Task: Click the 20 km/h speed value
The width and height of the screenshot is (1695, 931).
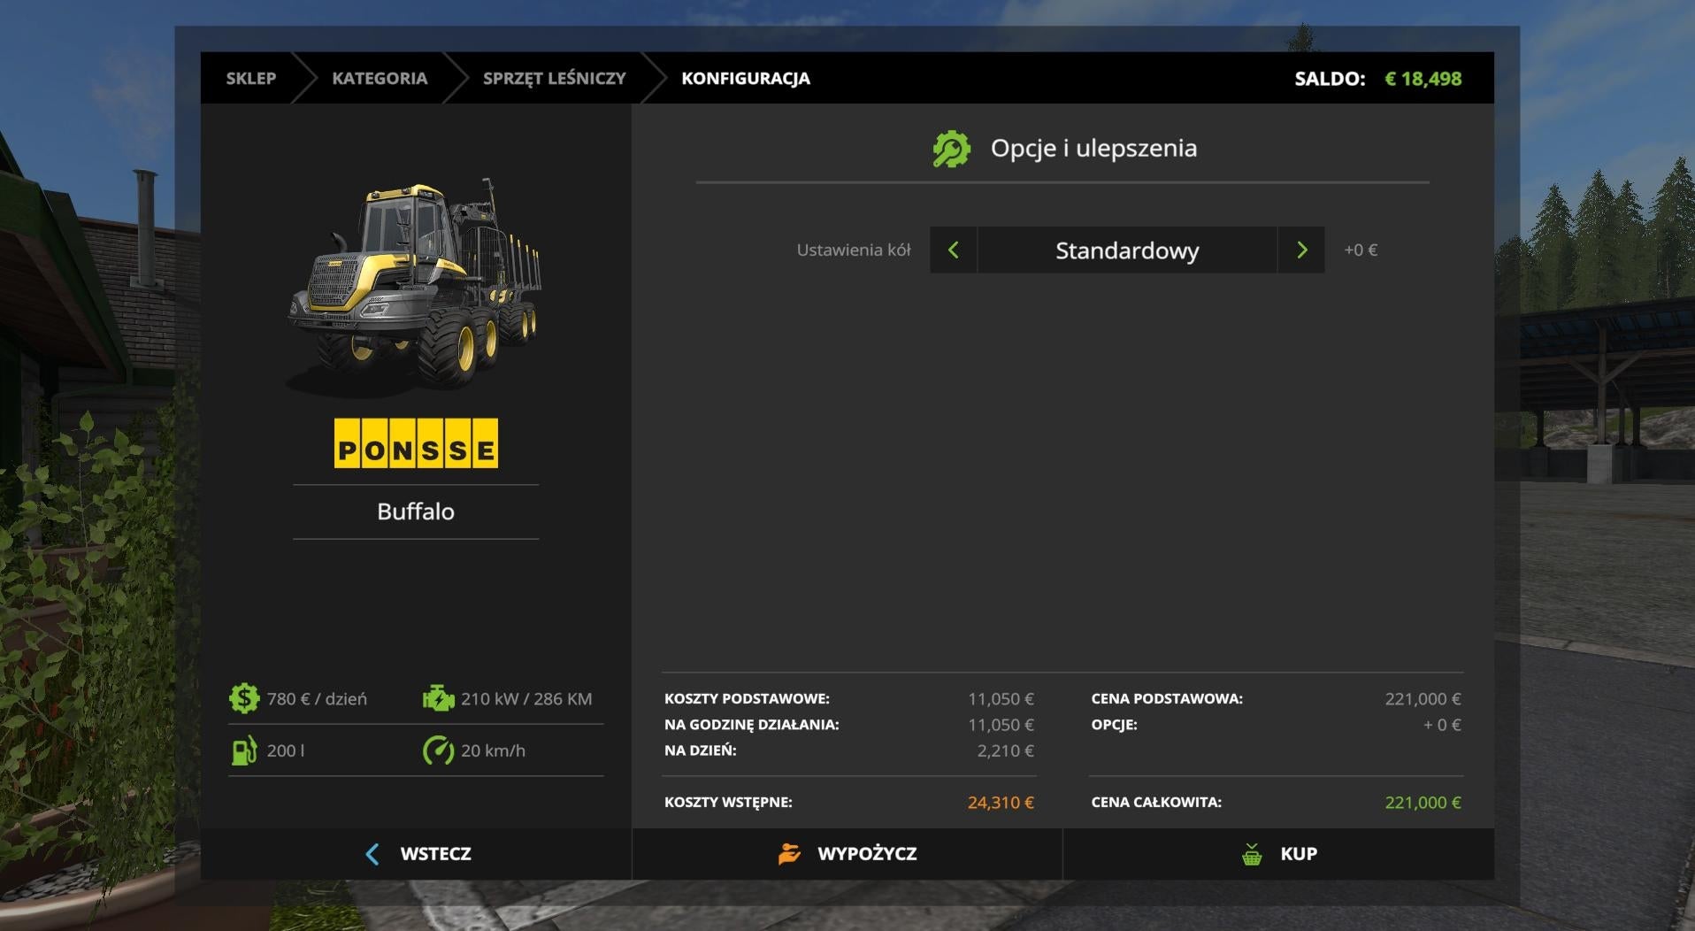Action: click(493, 750)
